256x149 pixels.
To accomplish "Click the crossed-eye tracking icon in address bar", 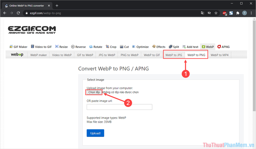I will tap(209, 13).
